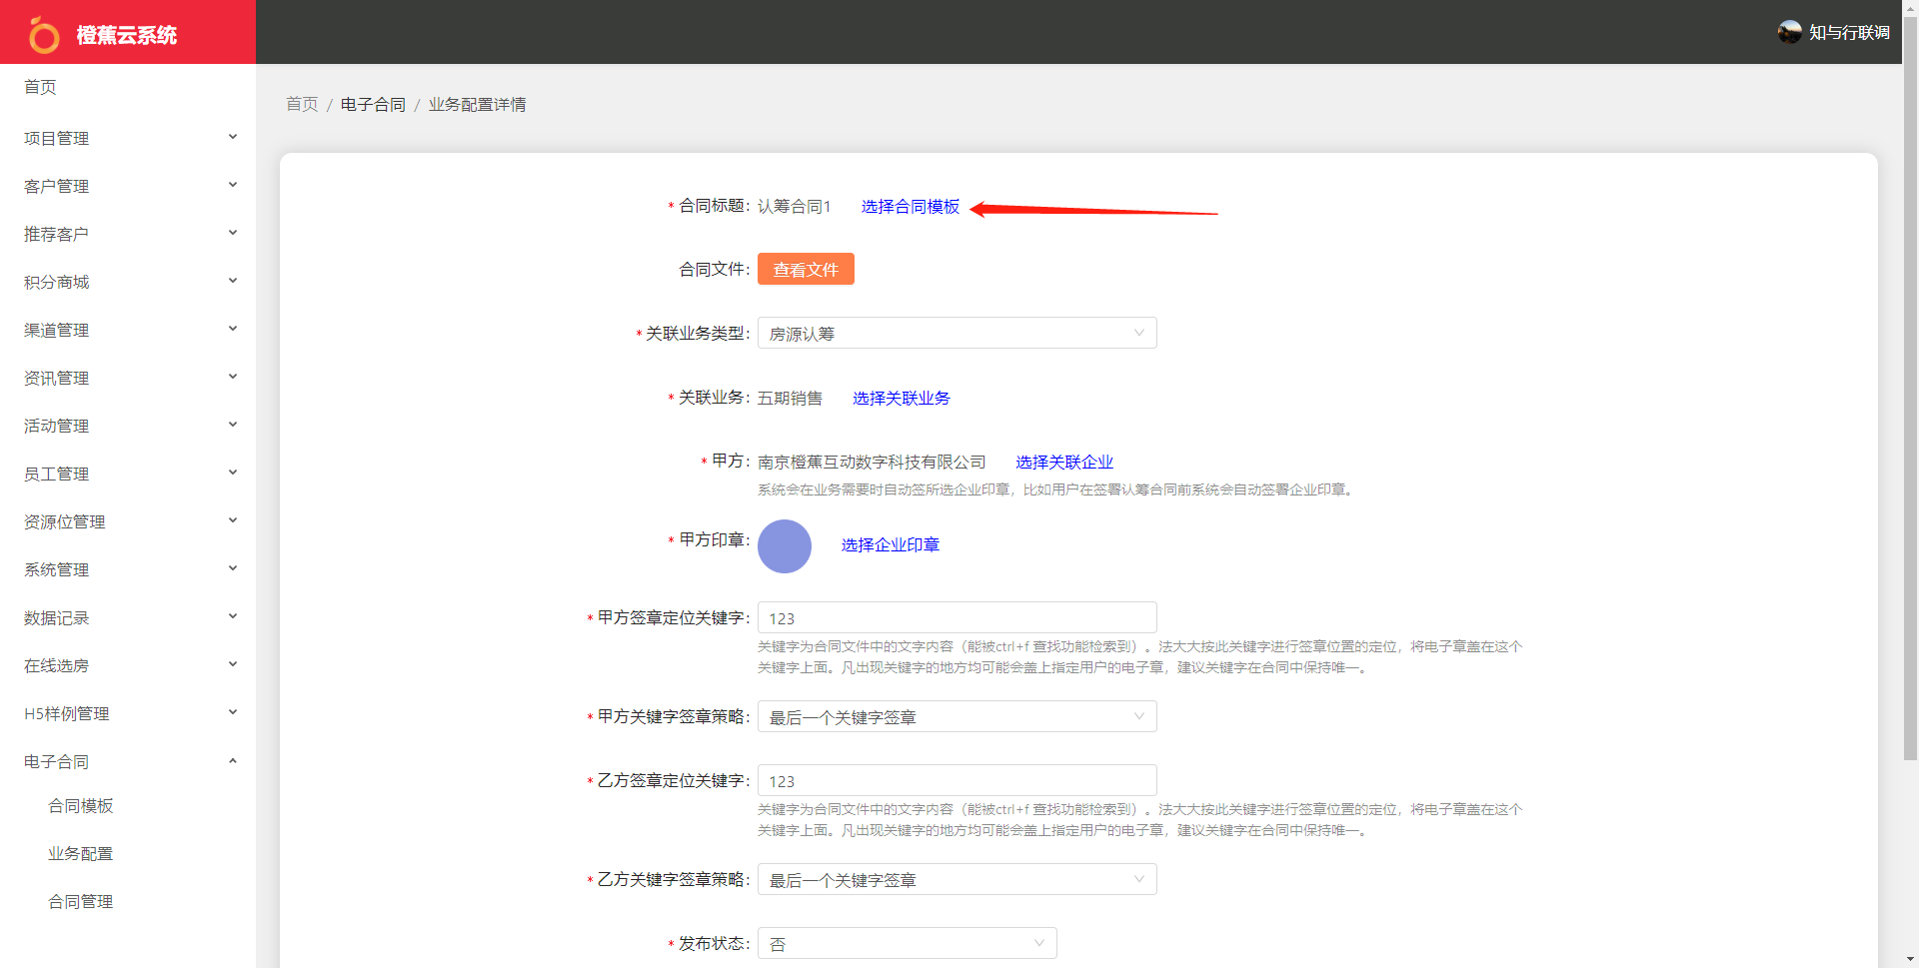Click the 选择企业印章 link
The image size is (1919, 968).
(890, 544)
